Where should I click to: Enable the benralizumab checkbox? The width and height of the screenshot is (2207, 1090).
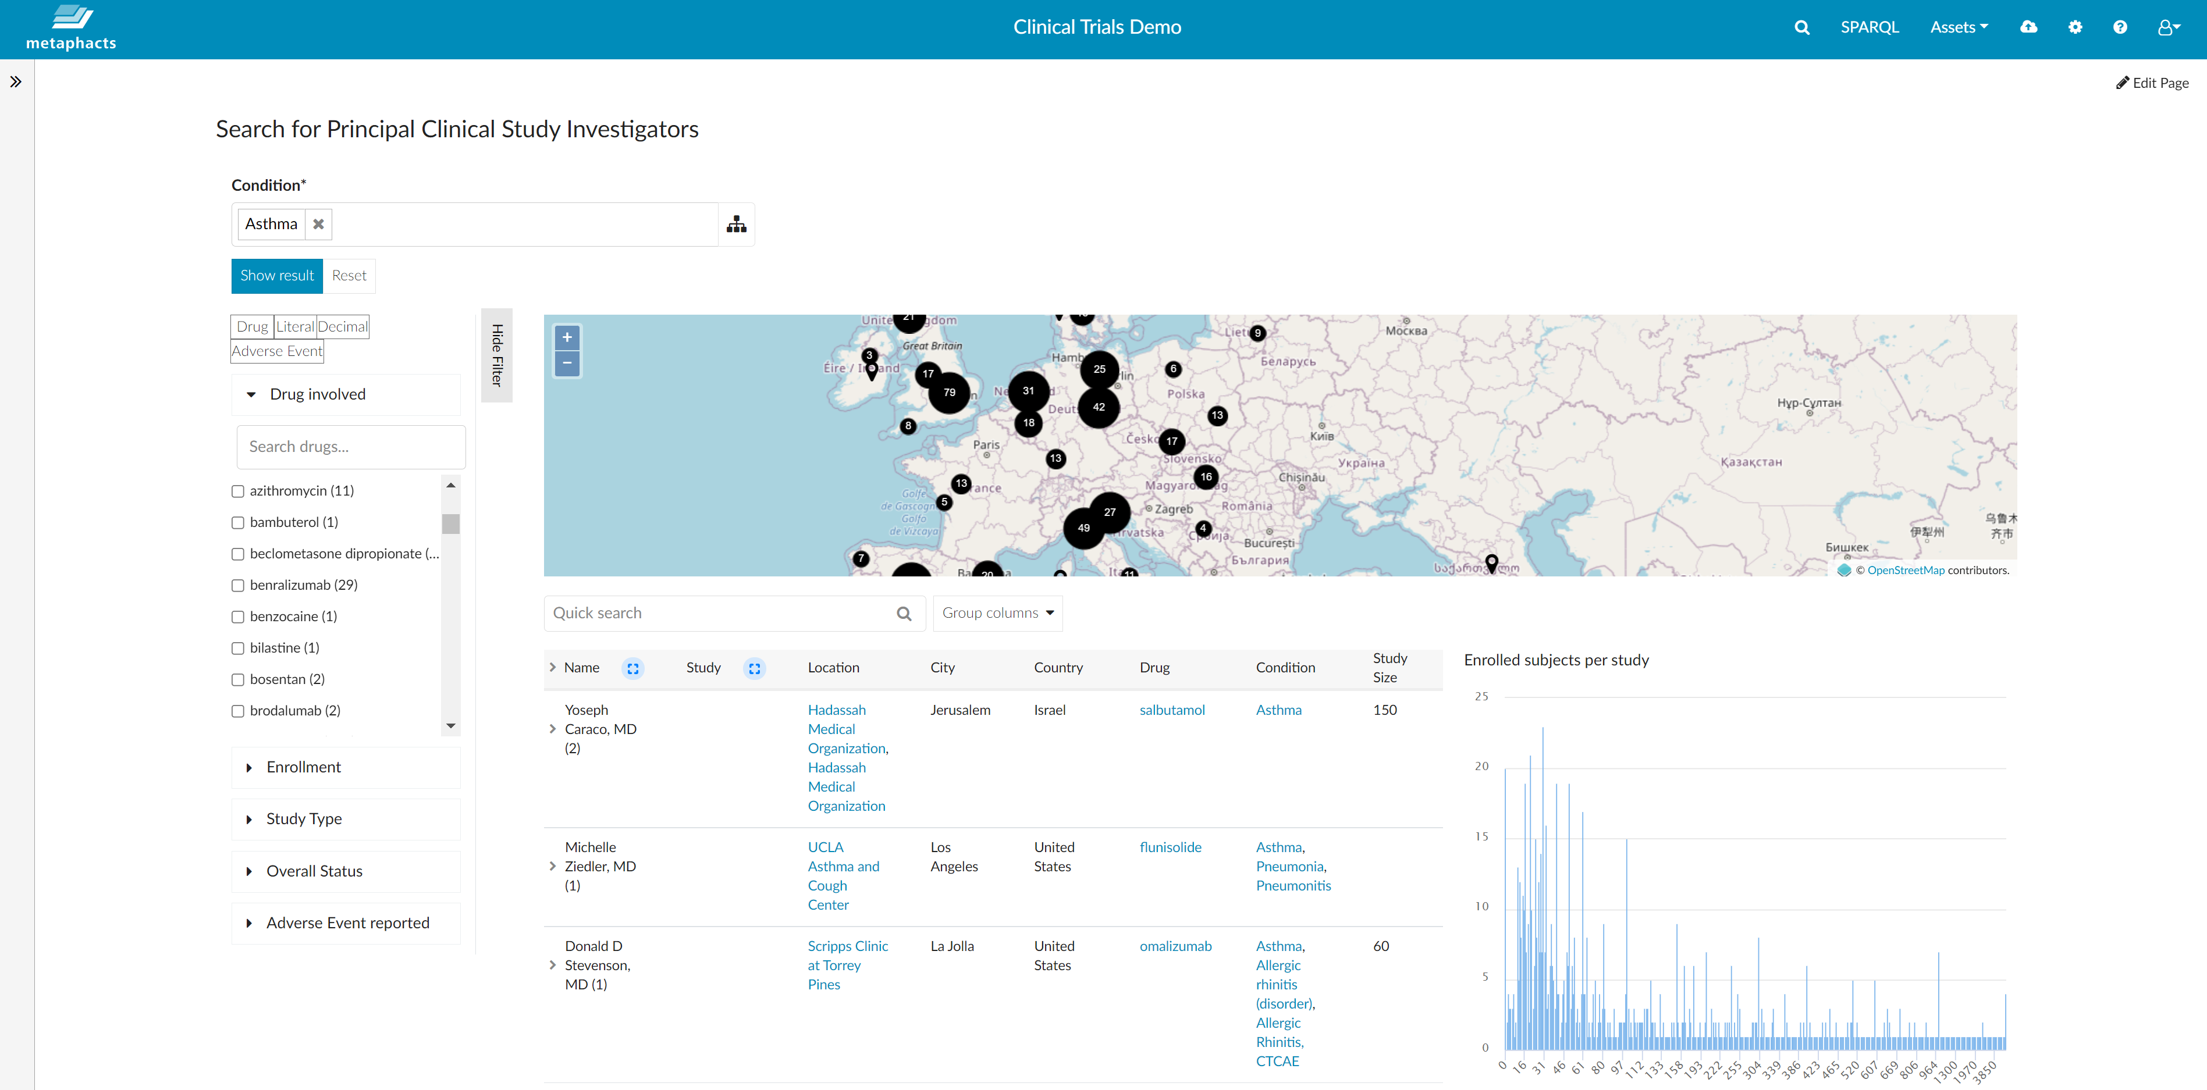[x=238, y=586]
